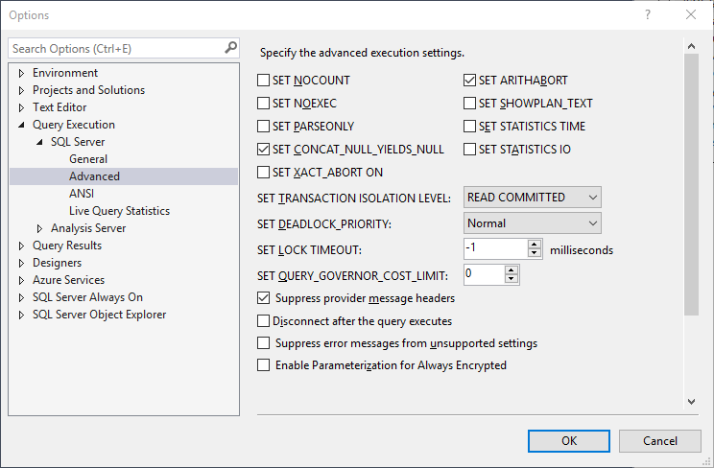Expand the Environment tree node
This screenshot has height=468, width=714.
22,73
